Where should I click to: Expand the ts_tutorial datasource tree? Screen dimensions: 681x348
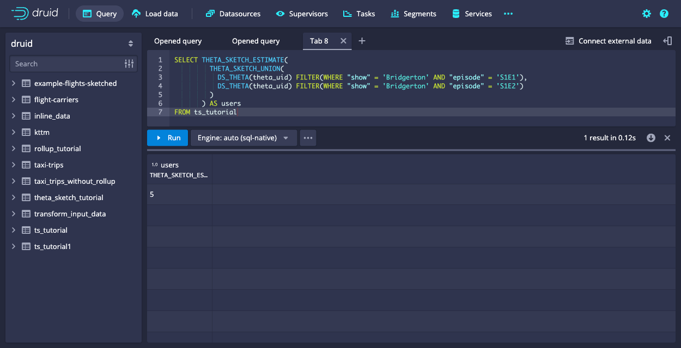14,230
